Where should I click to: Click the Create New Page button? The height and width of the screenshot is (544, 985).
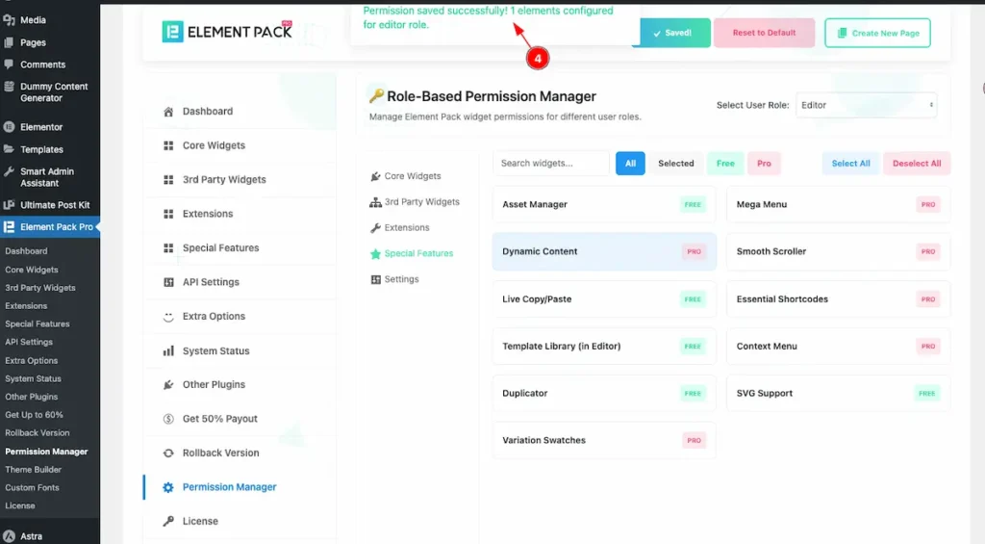pyautogui.click(x=877, y=33)
